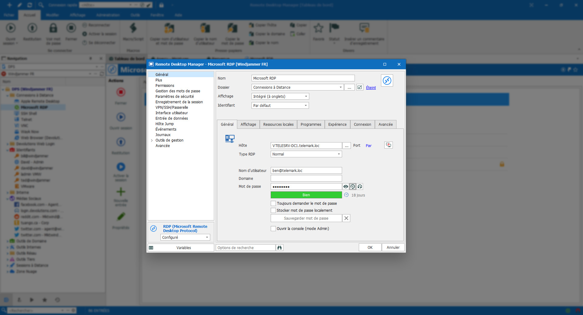The image size is (583, 315).
Task: Open Dossier browse ellipsis button
Action: click(x=349, y=87)
